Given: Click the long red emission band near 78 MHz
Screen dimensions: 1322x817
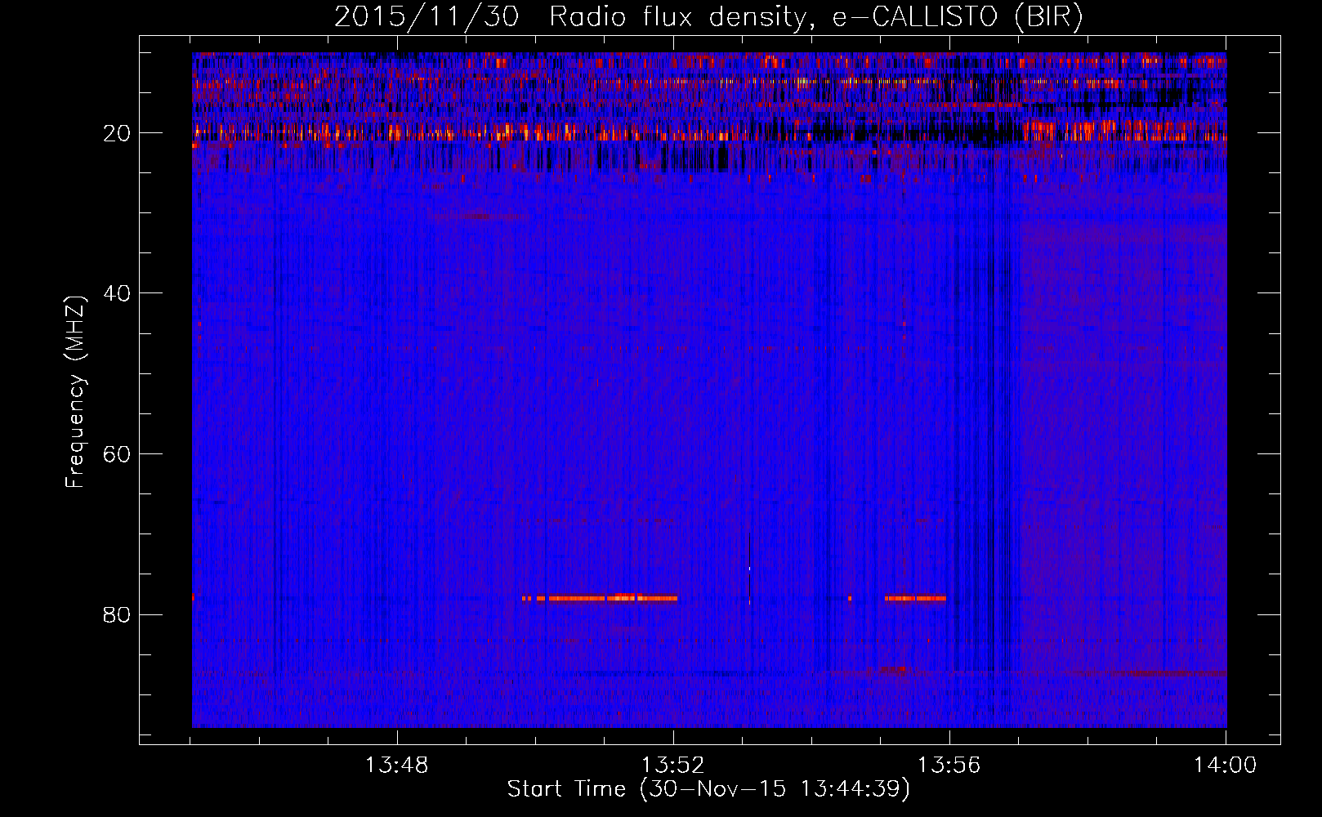Looking at the screenshot, I should pyautogui.click(x=600, y=598).
